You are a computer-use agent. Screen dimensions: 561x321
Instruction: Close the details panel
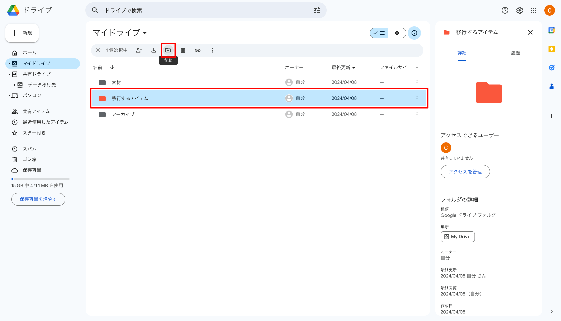[x=530, y=32]
